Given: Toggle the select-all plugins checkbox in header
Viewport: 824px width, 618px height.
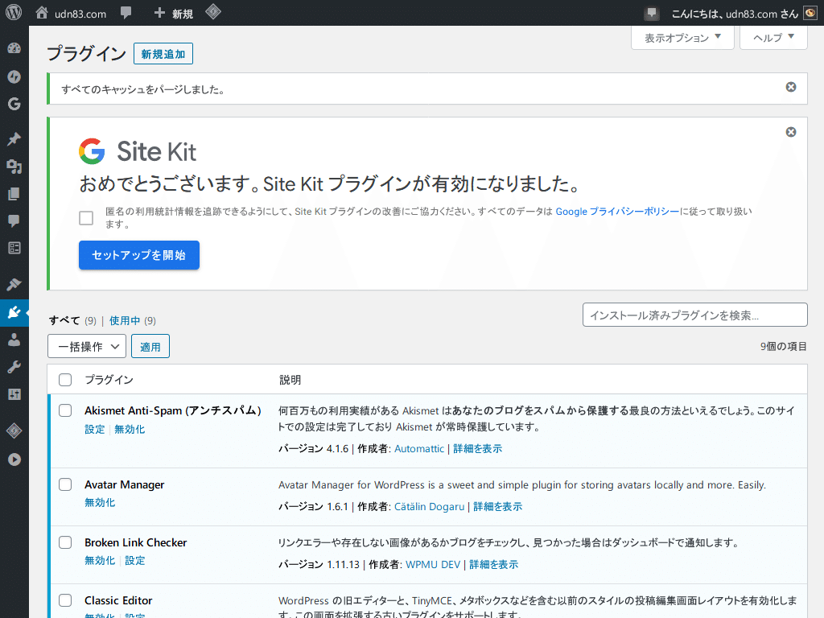Looking at the screenshot, I should (x=65, y=380).
